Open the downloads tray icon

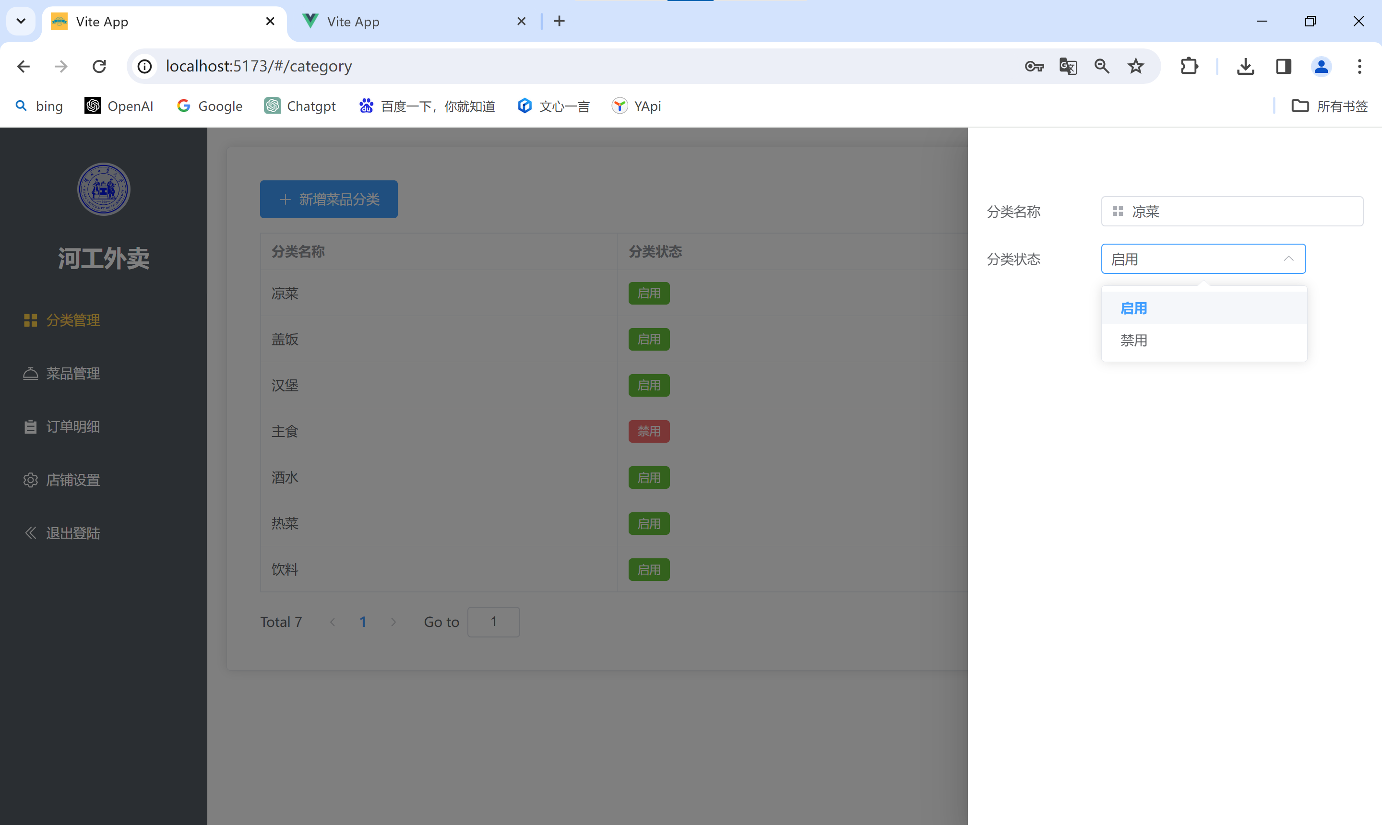coord(1245,67)
